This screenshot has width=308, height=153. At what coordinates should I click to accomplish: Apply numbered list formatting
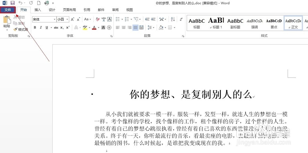click(x=127, y=19)
